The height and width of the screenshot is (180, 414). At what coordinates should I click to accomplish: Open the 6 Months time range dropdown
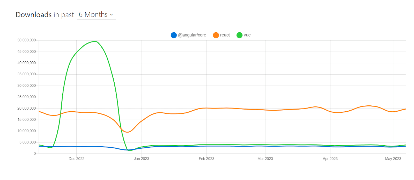click(96, 15)
